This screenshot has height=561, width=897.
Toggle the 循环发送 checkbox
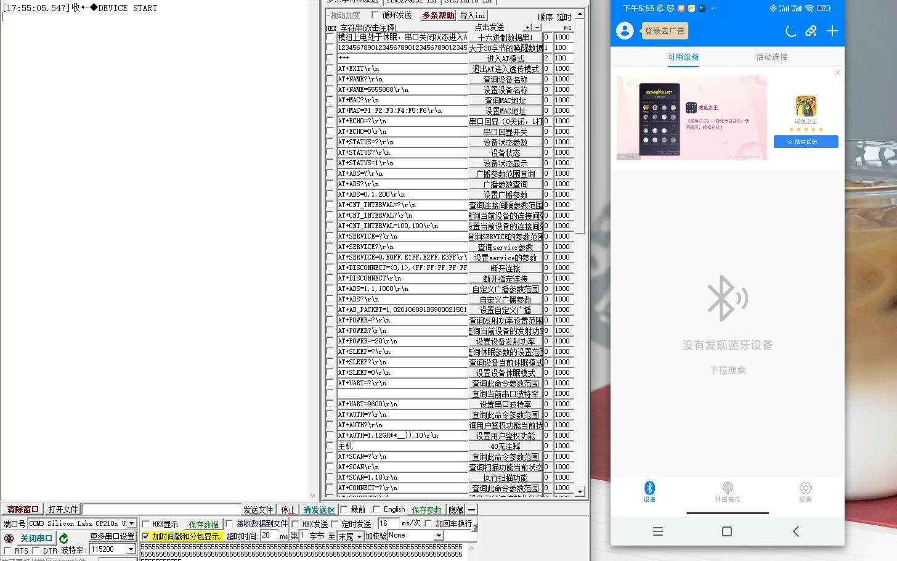(x=375, y=15)
